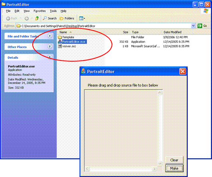This screenshot has height=177, width=212.
Task: Select the vssver.scc file icon
Action: (60, 46)
